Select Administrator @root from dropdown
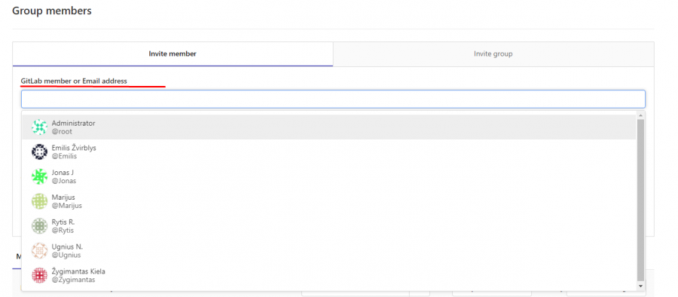Image resolution: width=678 pixels, height=297 pixels. (x=328, y=127)
